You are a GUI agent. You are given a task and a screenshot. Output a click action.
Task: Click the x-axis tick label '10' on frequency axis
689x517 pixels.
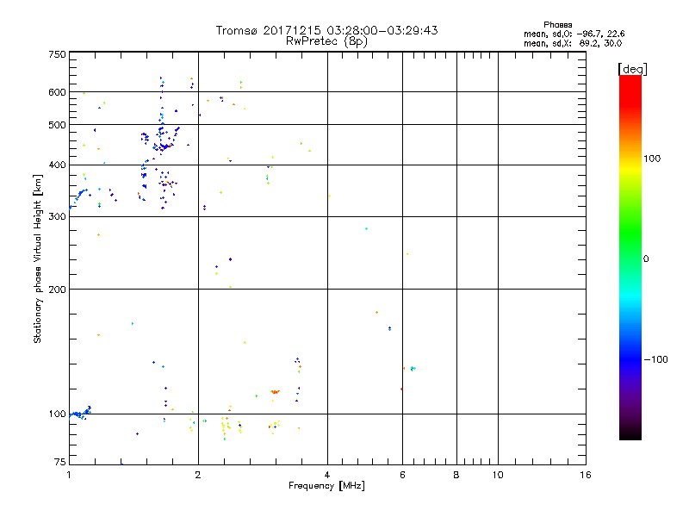coord(498,475)
